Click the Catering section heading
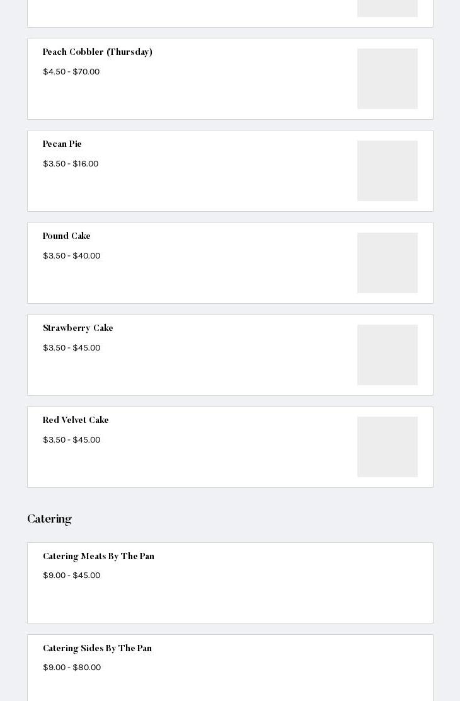The height and width of the screenshot is (701, 460). point(49,519)
